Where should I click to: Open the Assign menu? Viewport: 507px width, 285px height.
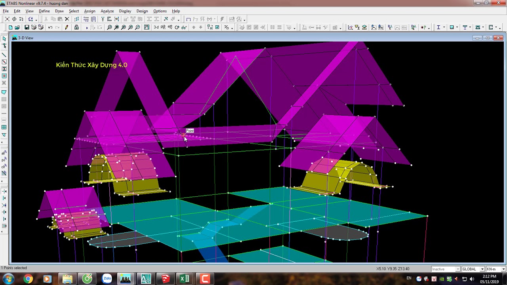[90, 11]
